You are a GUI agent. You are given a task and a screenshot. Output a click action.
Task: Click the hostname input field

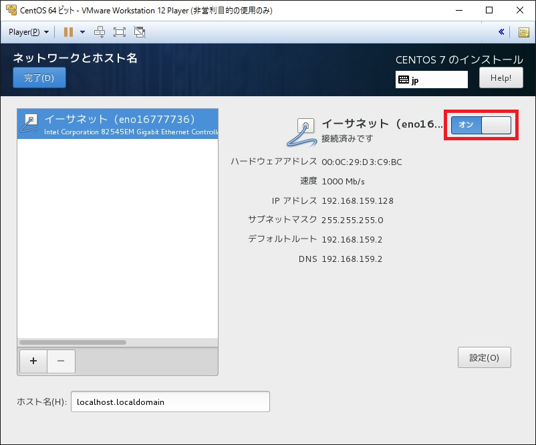(170, 402)
